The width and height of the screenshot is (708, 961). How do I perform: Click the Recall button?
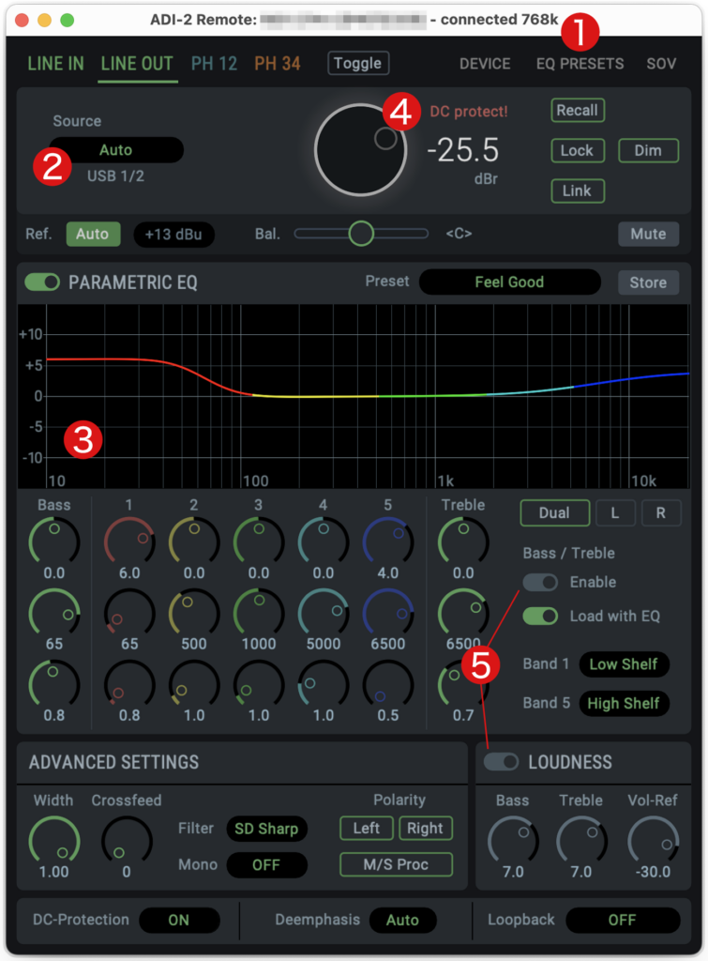tap(577, 111)
